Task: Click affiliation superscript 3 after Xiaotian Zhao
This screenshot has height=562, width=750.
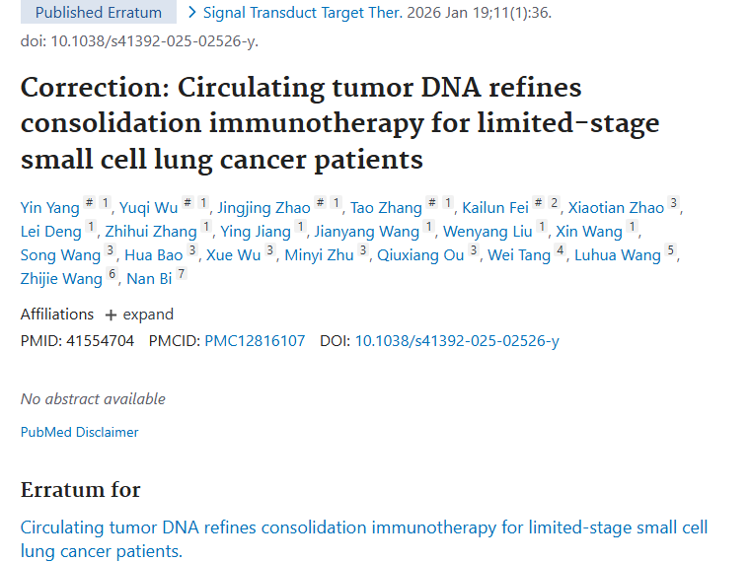Action: pos(674,204)
